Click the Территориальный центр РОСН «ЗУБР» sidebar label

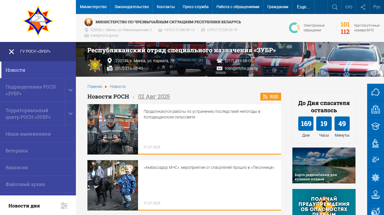(x=28, y=114)
